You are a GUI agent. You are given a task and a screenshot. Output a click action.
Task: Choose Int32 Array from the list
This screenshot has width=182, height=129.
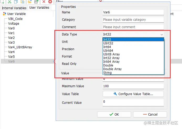133,58
